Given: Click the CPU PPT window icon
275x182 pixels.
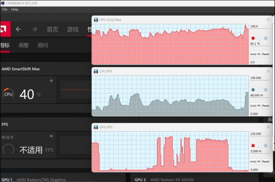Looking at the screenshot, I should tap(96, 71).
